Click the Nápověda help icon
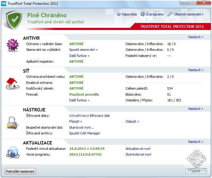The height and width of the screenshot is (178, 212). (x=119, y=14)
